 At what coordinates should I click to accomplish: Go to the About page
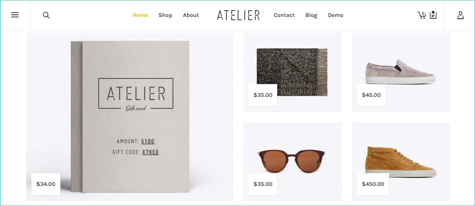point(191,15)
